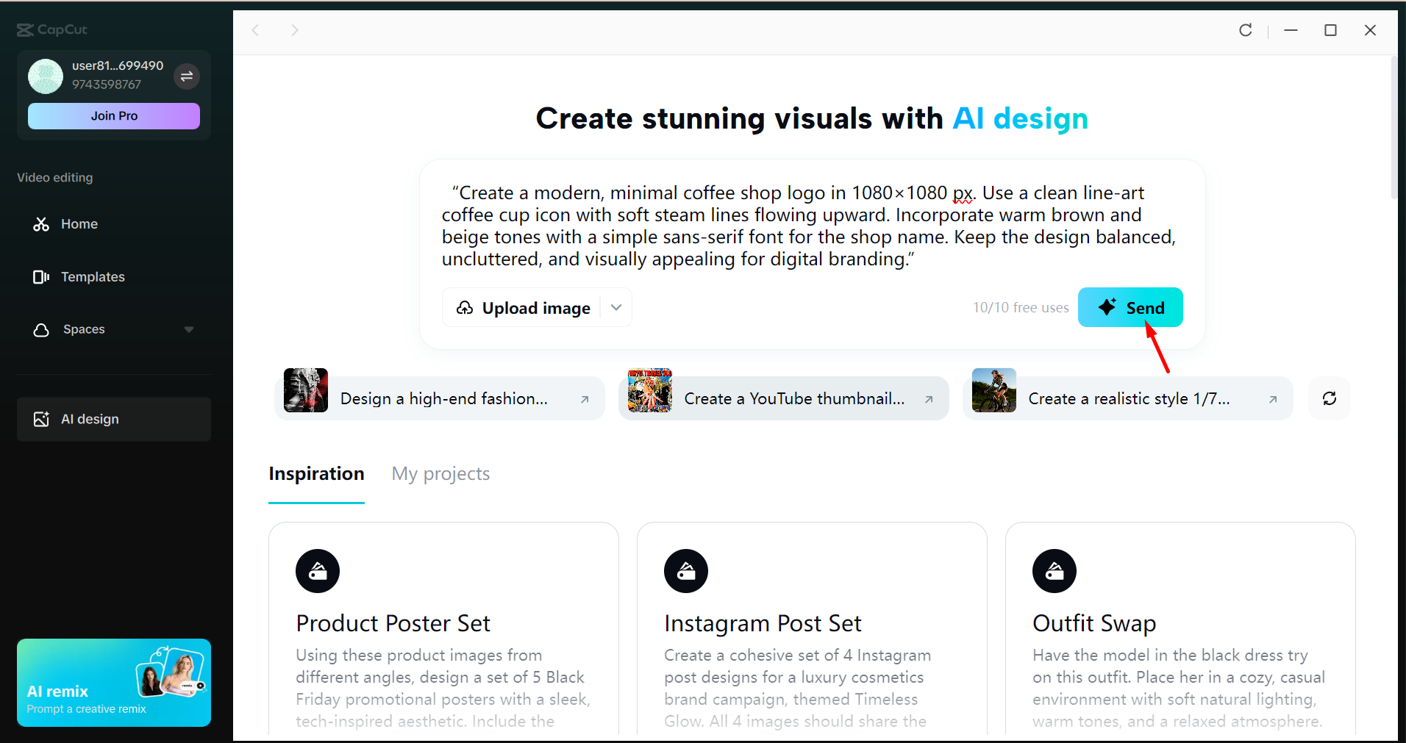Open realistic style suggestion arrow icon
This screenshot has width=1406, height=743.
1273,399
